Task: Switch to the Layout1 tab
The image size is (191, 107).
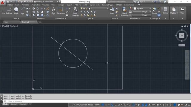Action: coord(14,104)
